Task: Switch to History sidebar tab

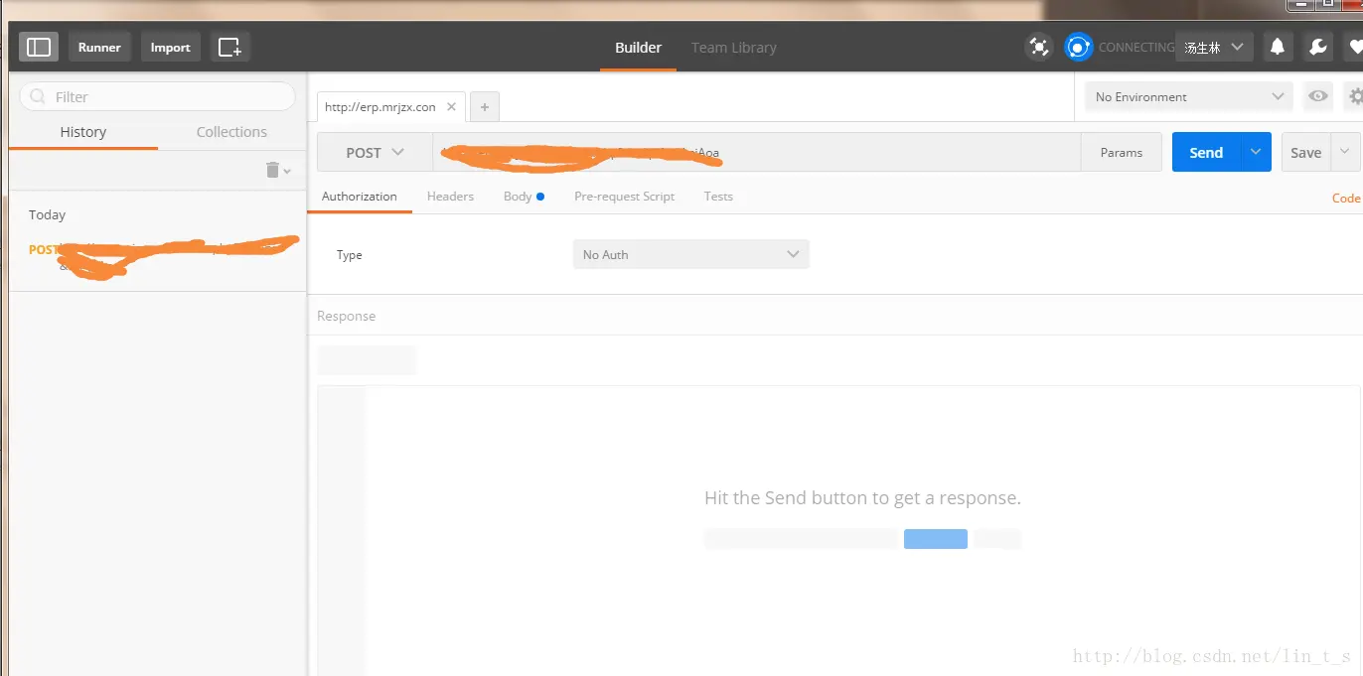Action: point(83,132)
